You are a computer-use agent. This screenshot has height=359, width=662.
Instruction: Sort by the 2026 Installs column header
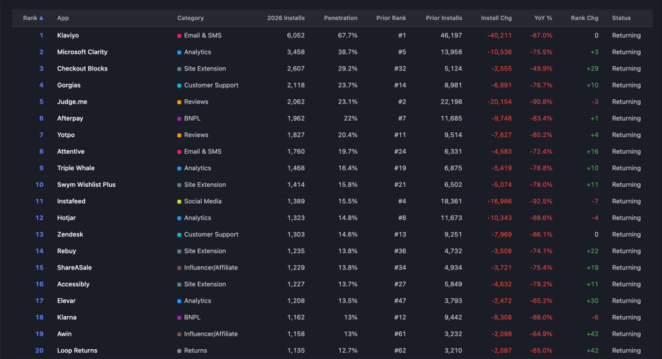click(286, 18)
